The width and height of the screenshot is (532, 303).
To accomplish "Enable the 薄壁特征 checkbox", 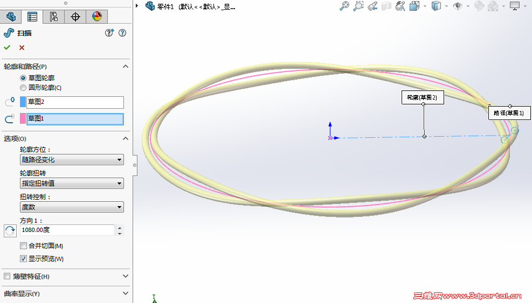I will [7, 276].
